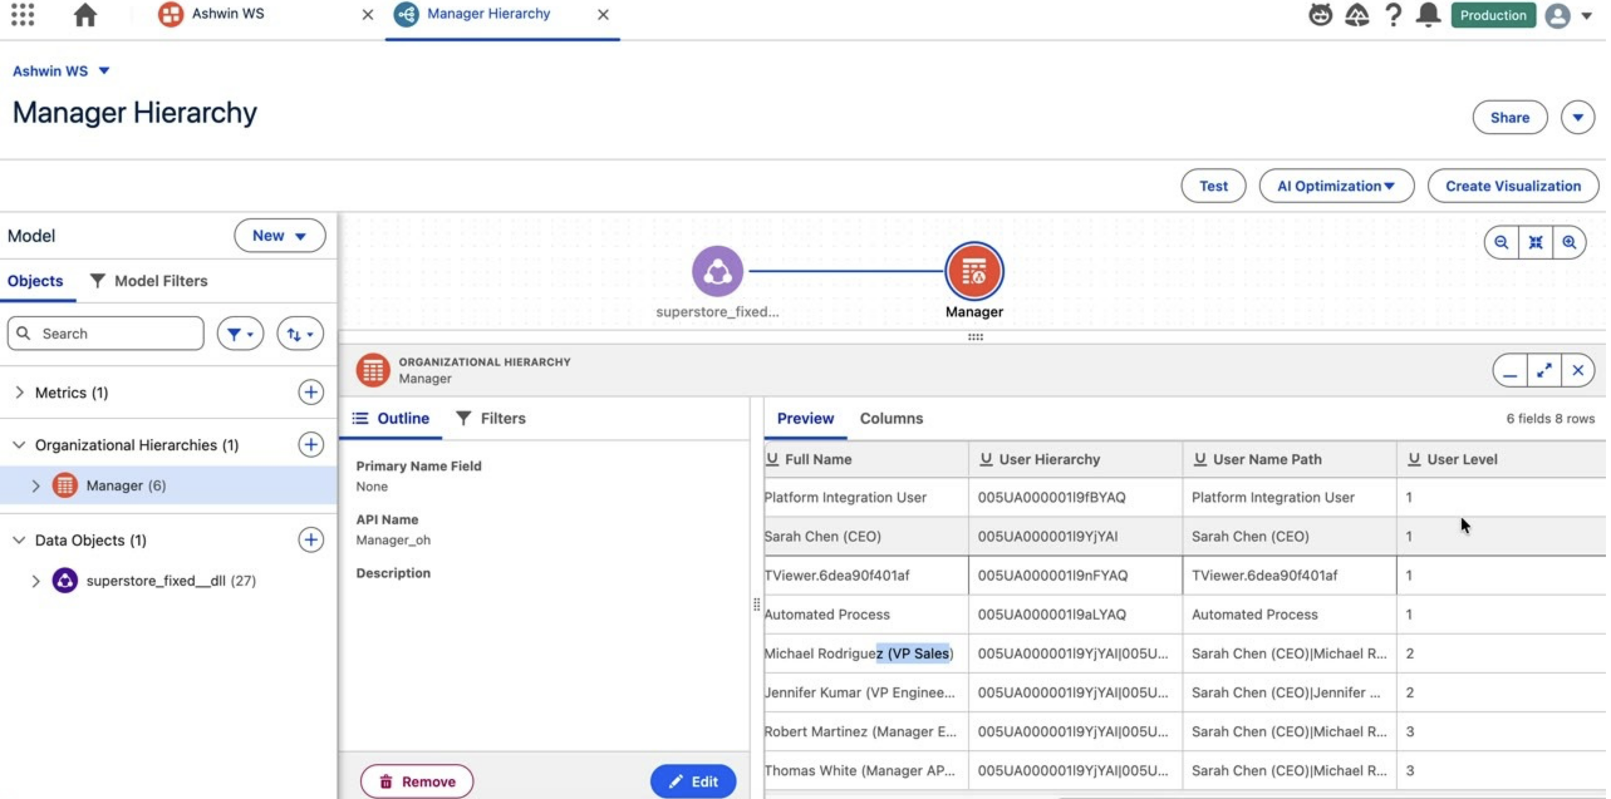Collapse the Data Objects section
Viewport: 1611px width, 799px height.
(19, 540)
